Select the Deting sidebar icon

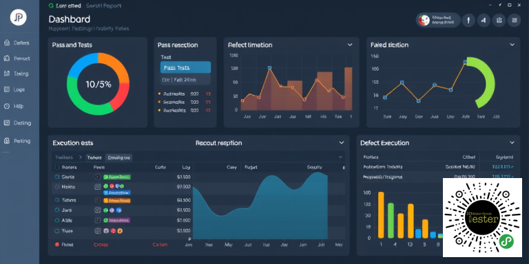coord(6,123)
